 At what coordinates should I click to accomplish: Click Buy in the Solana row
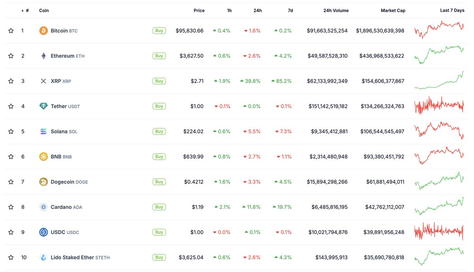(159, 131)
